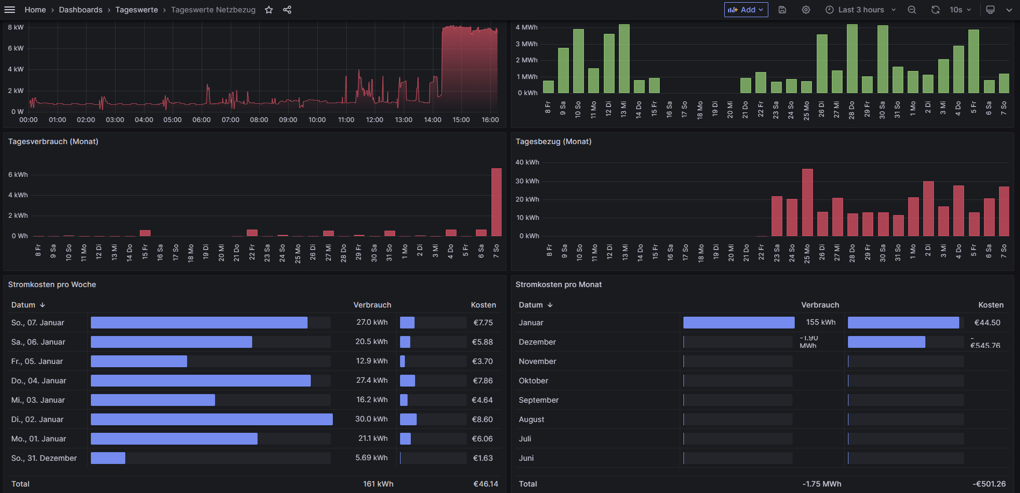This screenshot has width=1020, height=493.
Task: Select the August month row
Action: pos(762,419)
